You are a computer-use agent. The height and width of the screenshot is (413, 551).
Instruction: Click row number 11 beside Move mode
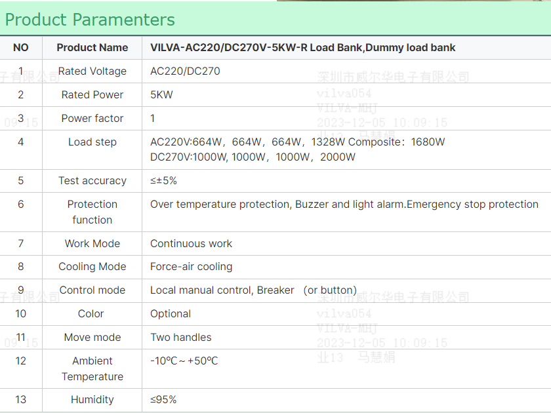click(x=21, y=337)
